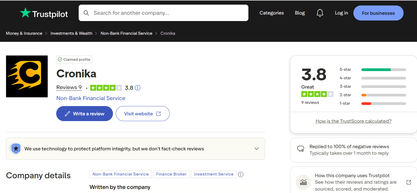The height and width of the screenshot is (193, 417).
Task: Filter reviews by 2-star bar
Action: (x=383, y=95)
